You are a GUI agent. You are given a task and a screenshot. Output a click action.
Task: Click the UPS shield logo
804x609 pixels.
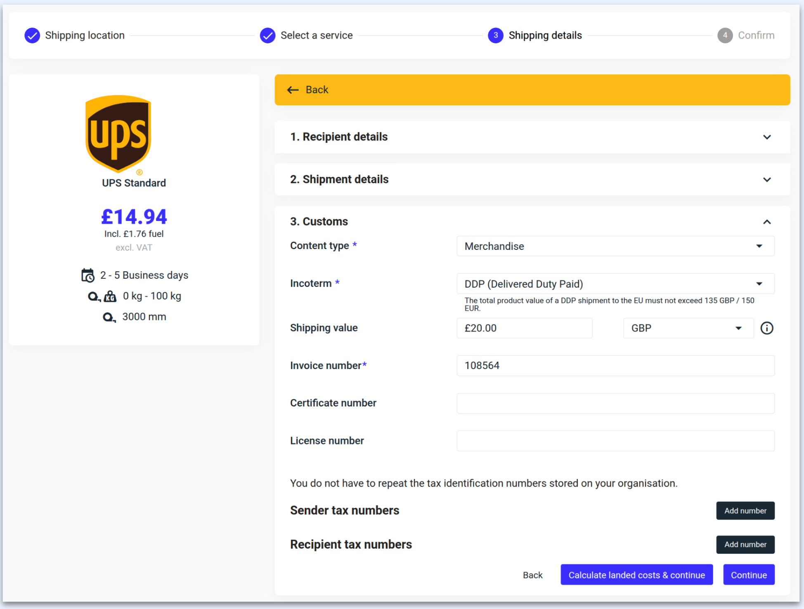pyautogui.click(x=118, y=133)
